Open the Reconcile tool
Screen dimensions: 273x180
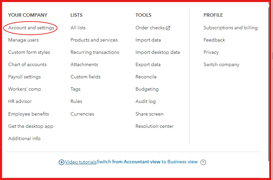point(146,77)
